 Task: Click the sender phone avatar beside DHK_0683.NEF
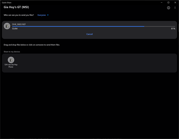pos(7,26)
